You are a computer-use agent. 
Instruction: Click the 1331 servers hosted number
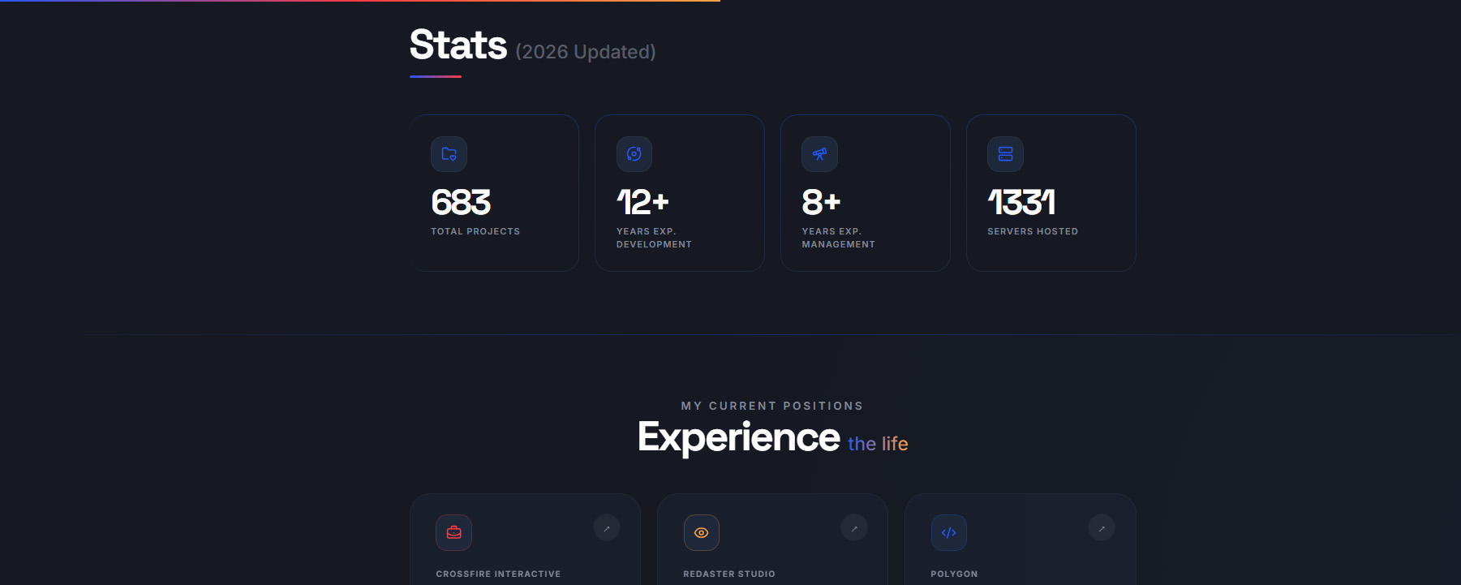point(1021,203)
